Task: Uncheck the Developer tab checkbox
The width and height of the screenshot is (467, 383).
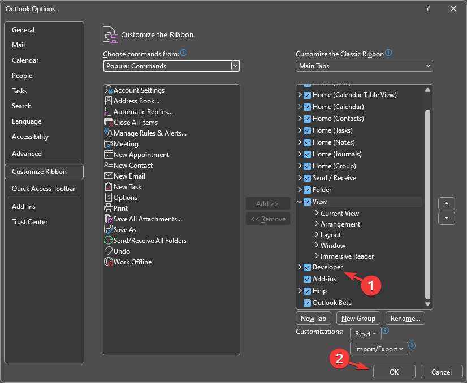Action: 307,267
